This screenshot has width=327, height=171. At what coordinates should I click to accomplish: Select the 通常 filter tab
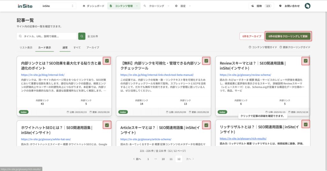point(65,47)
